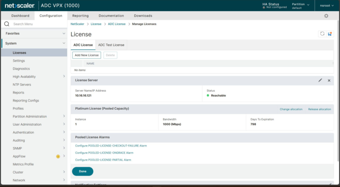Expand Authentication submenu
Screen dimensions: 340x187
pos(64,132)
